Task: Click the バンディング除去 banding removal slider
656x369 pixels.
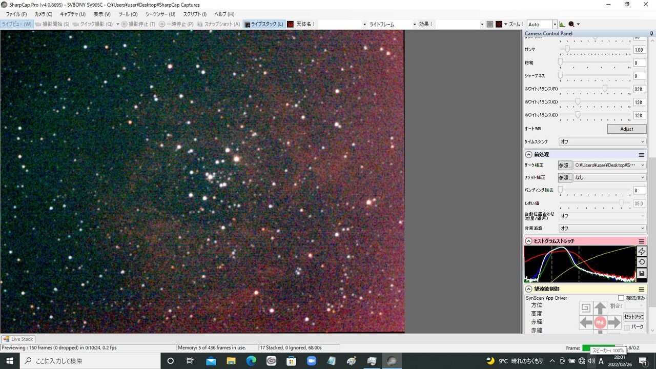Action: (x=595, y=190)
